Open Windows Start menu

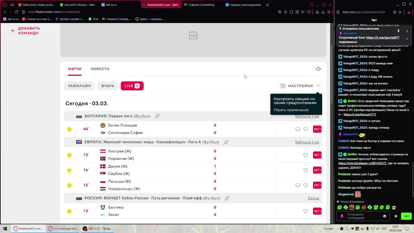click(5, 228)
